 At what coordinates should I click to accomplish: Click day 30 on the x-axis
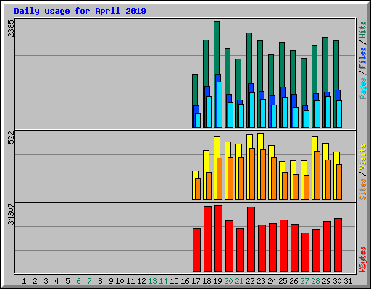tap(337, 281)
